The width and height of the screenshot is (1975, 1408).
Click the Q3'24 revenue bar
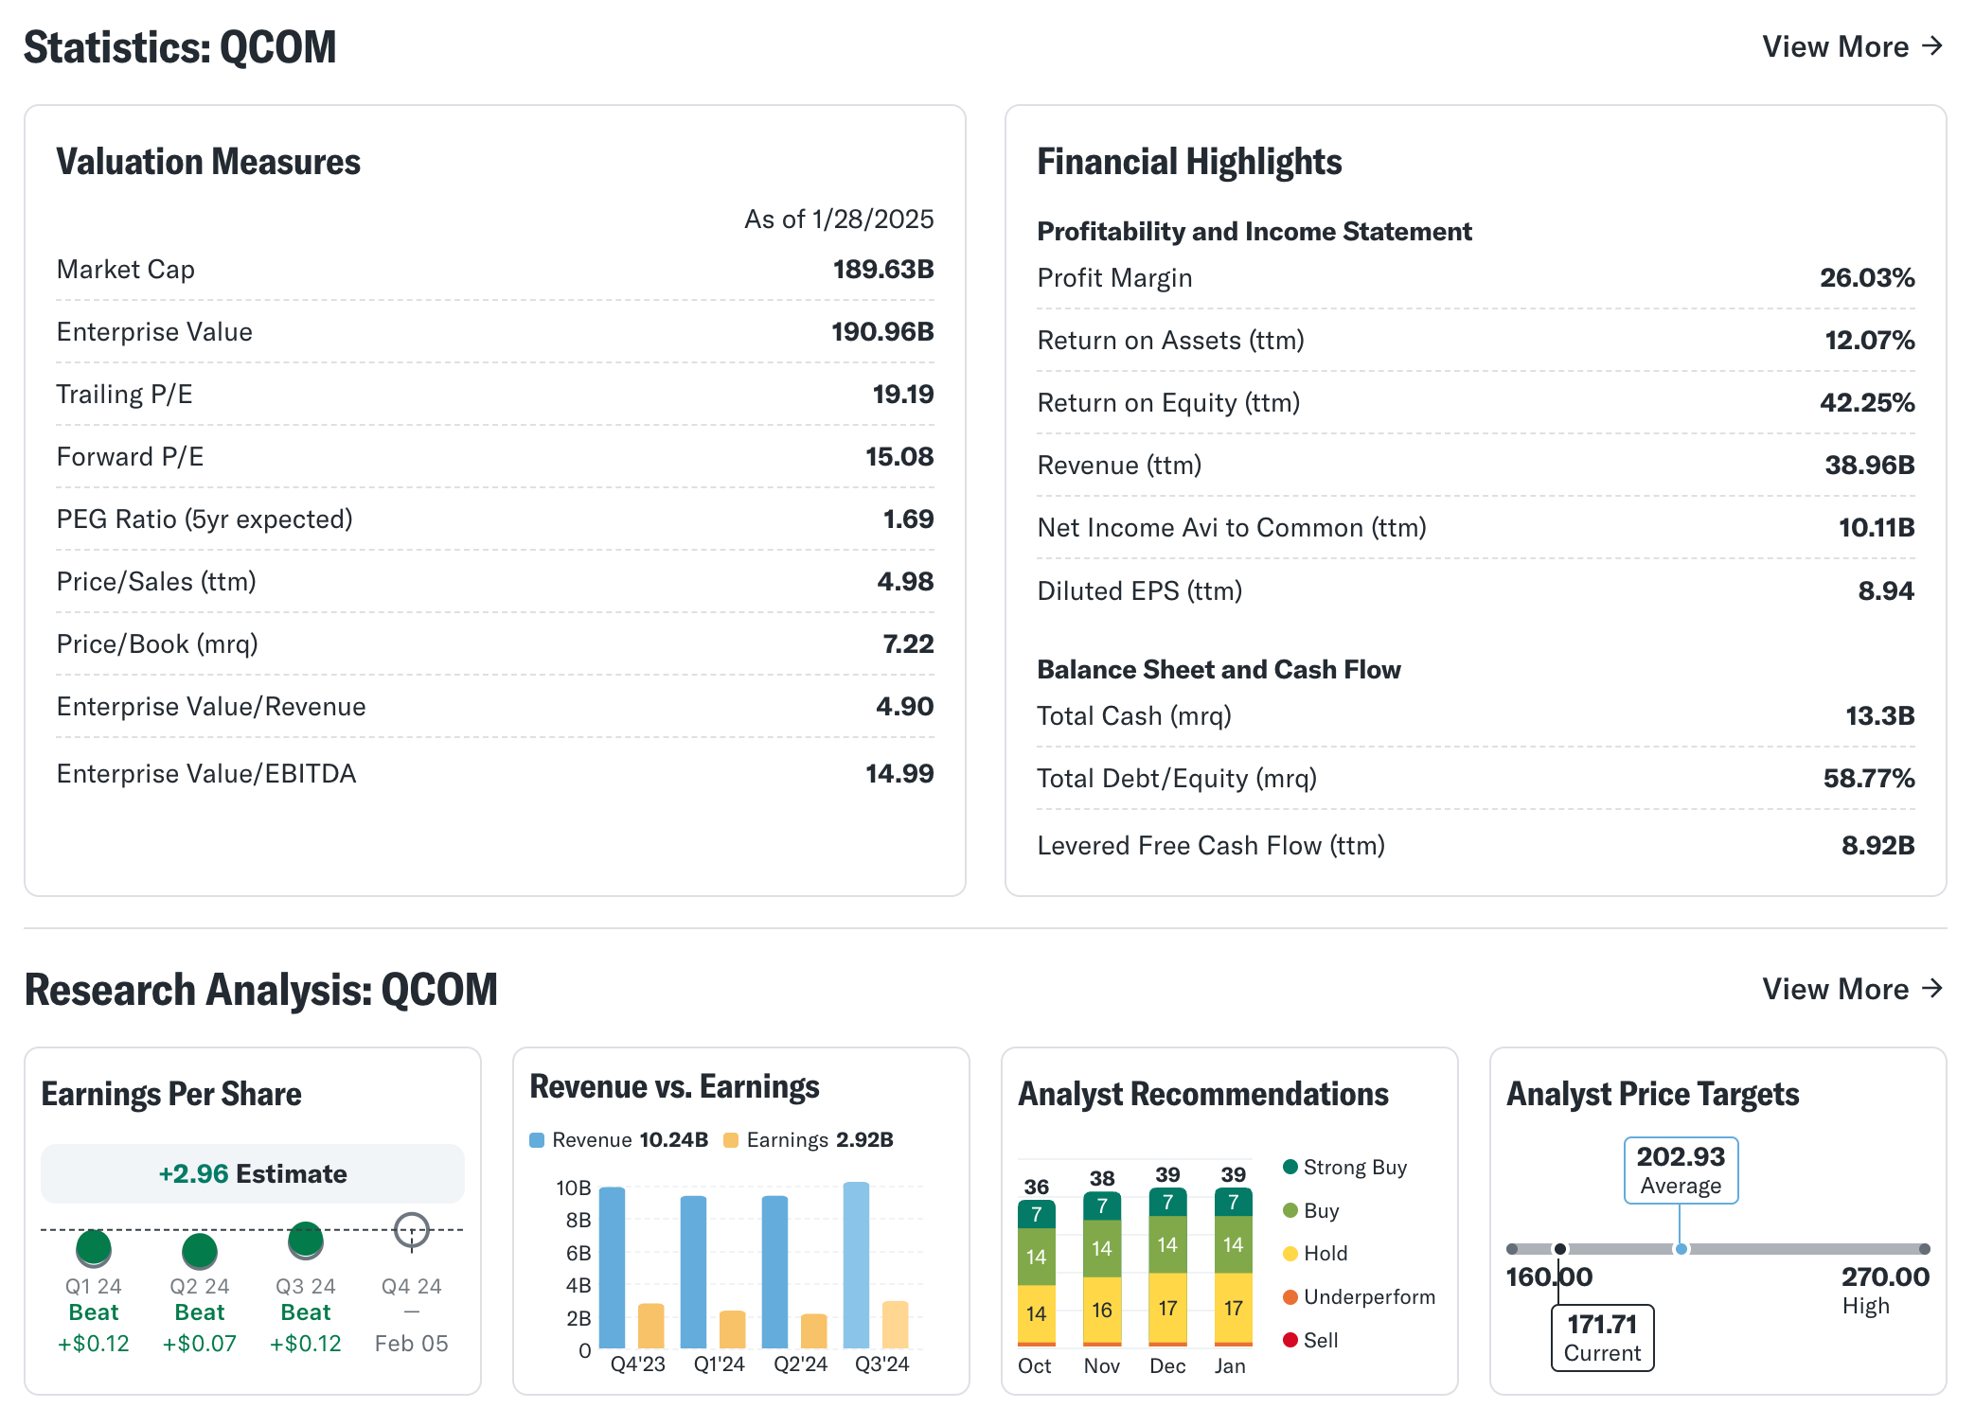[x=856, y=1265]
